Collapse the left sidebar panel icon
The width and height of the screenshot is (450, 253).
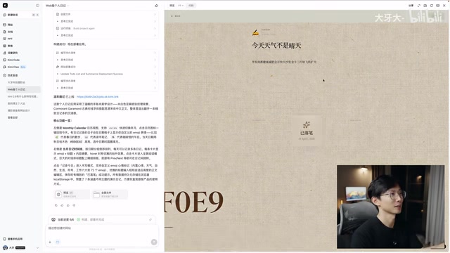coord(37,6)
